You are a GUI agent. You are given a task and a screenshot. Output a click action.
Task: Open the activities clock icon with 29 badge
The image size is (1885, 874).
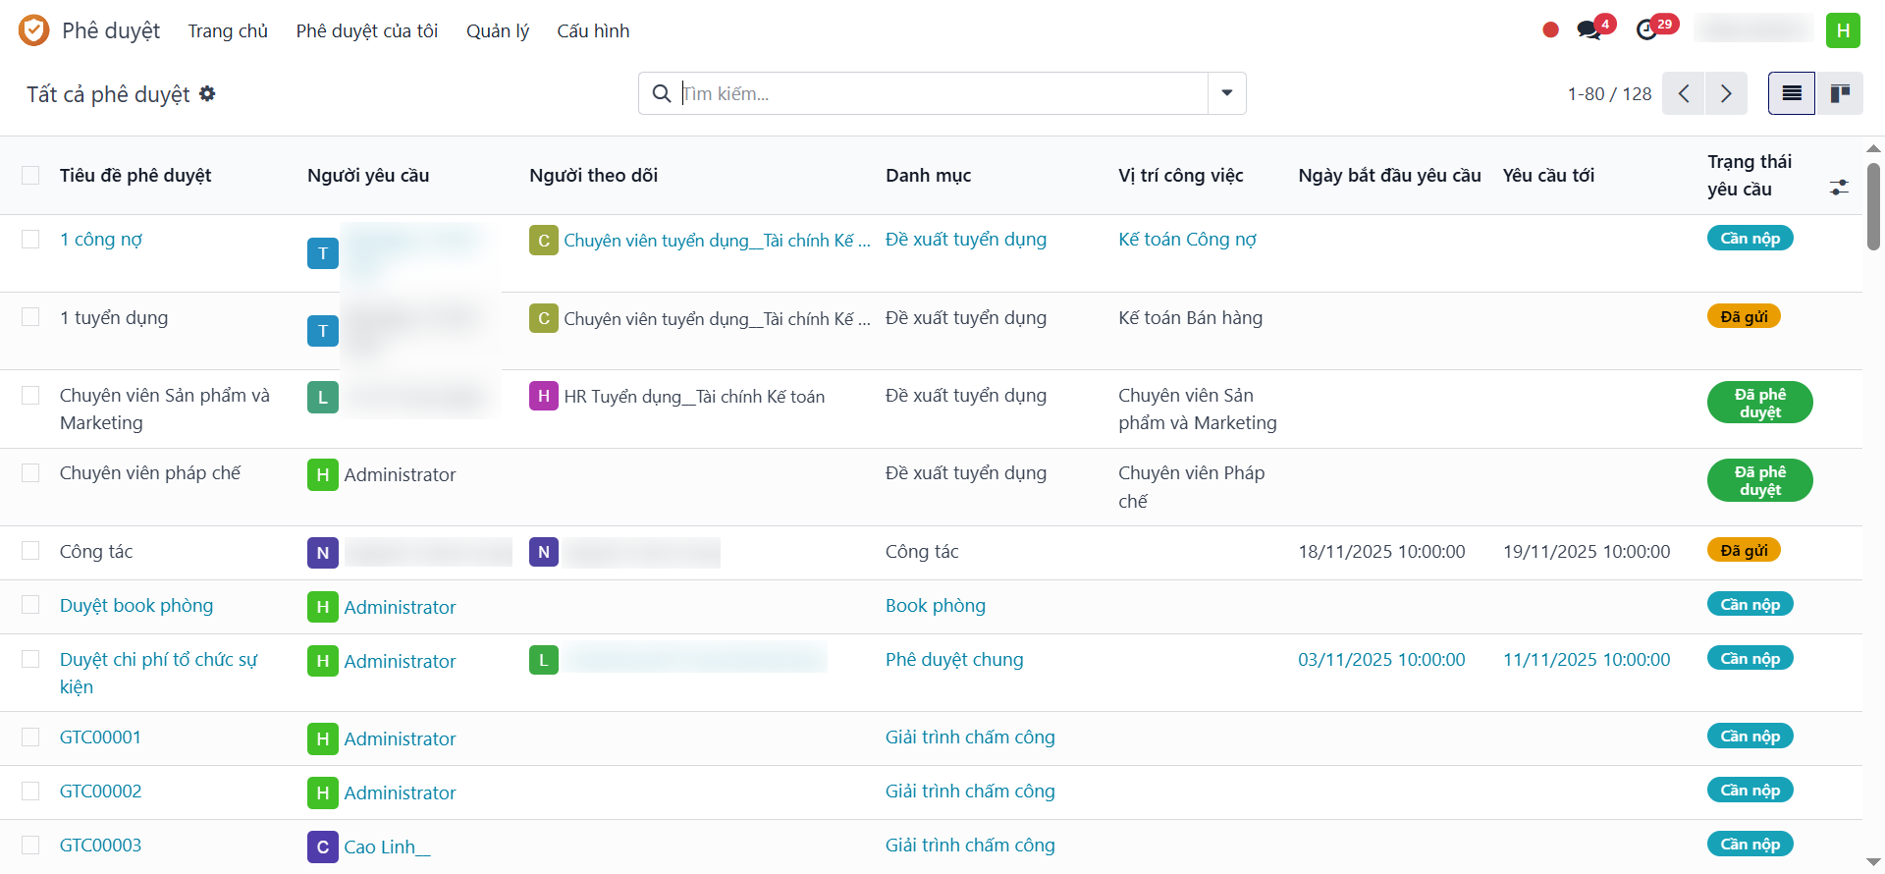pyautogui.click(x=1647, y=30)
